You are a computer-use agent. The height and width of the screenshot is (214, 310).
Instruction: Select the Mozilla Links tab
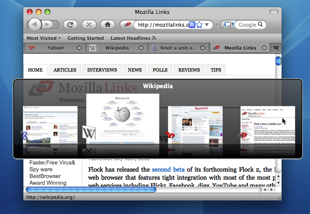(x=240, y=48)
